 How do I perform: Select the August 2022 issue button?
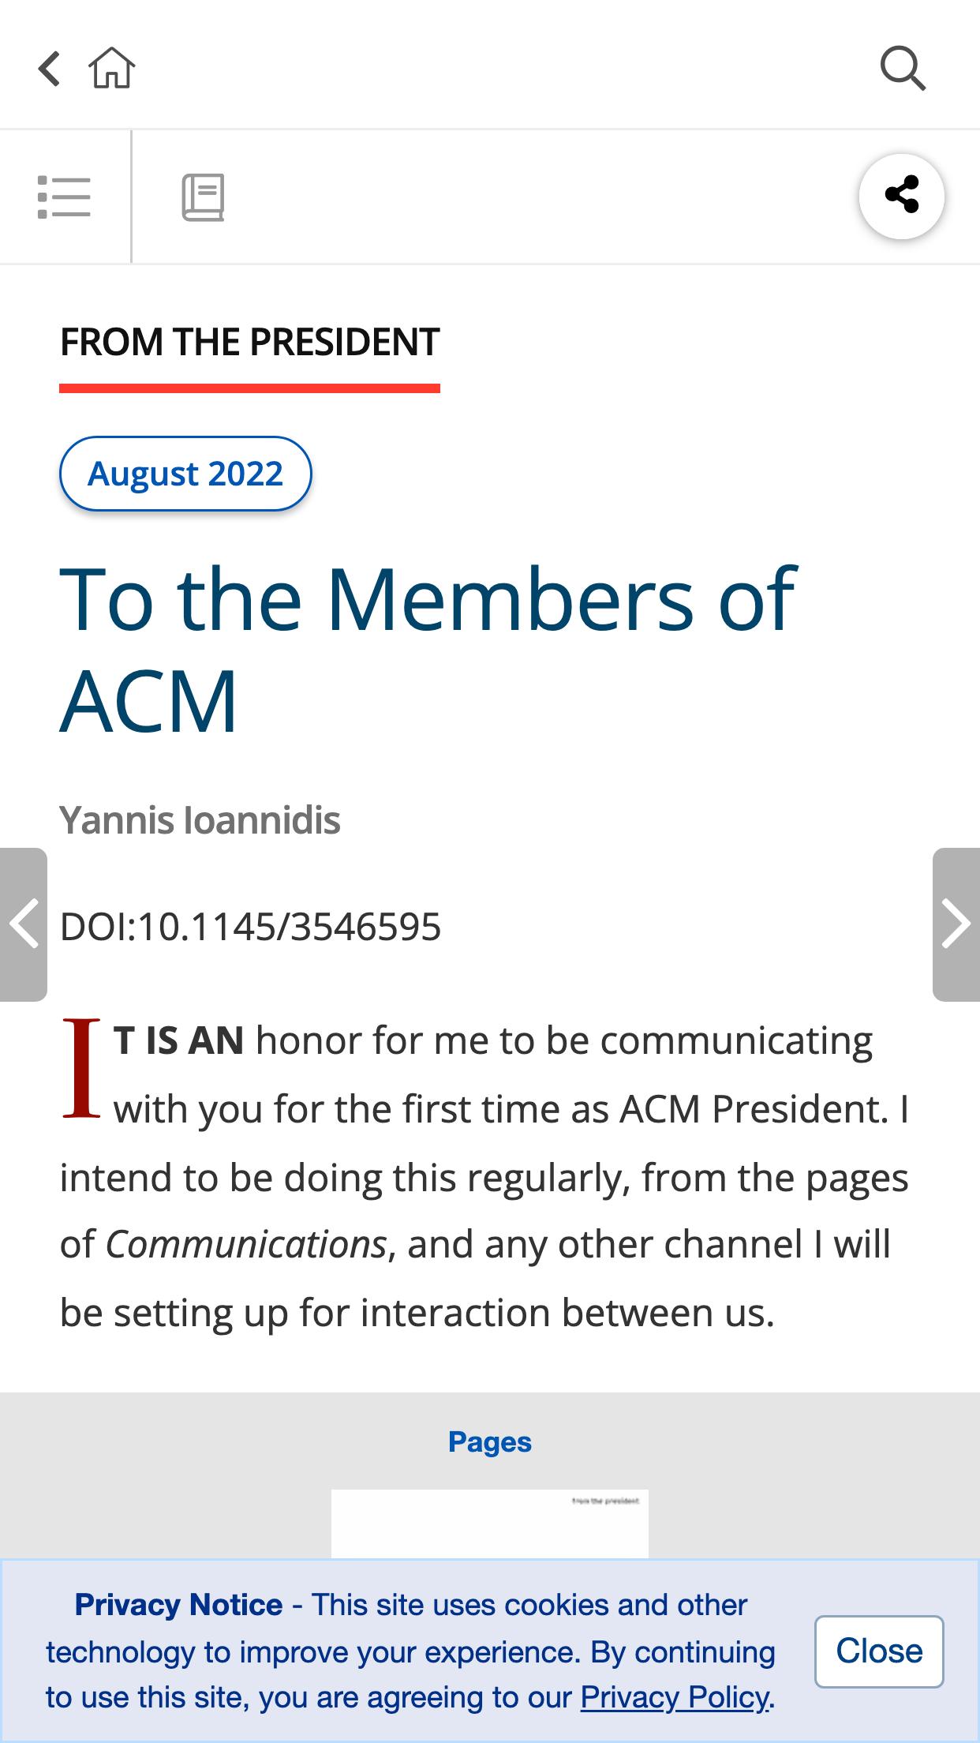[185, 474]
